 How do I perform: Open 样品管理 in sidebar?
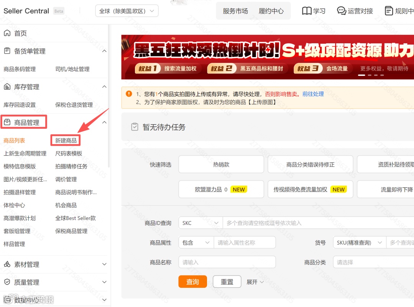pos(14,244)
